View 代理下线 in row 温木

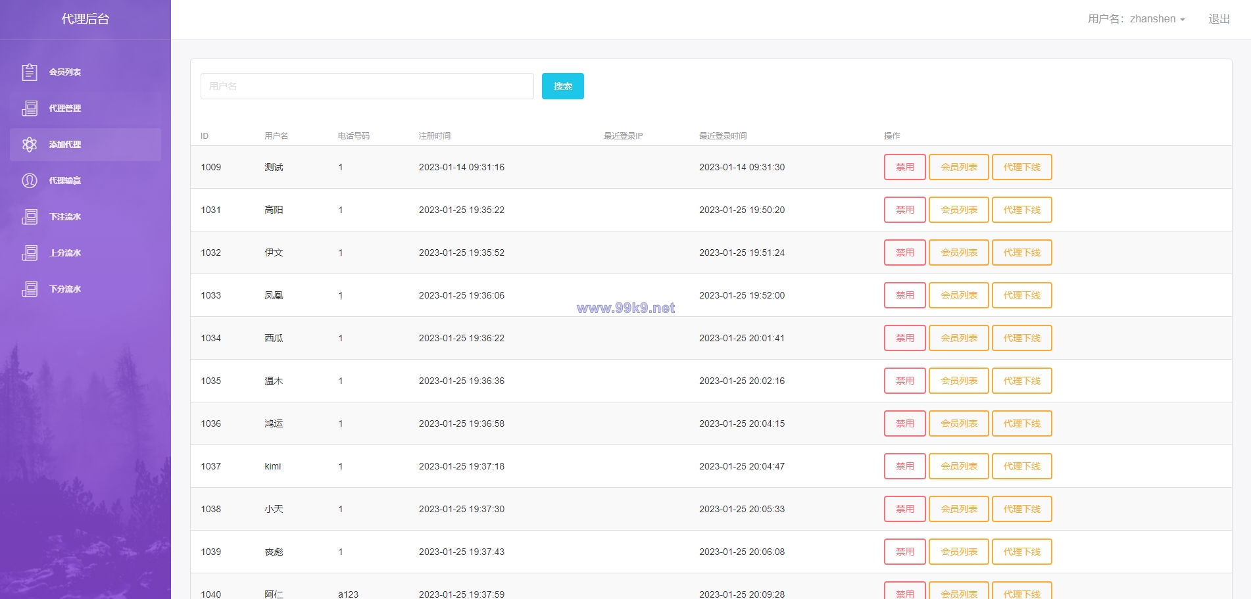coord(1022,381)
